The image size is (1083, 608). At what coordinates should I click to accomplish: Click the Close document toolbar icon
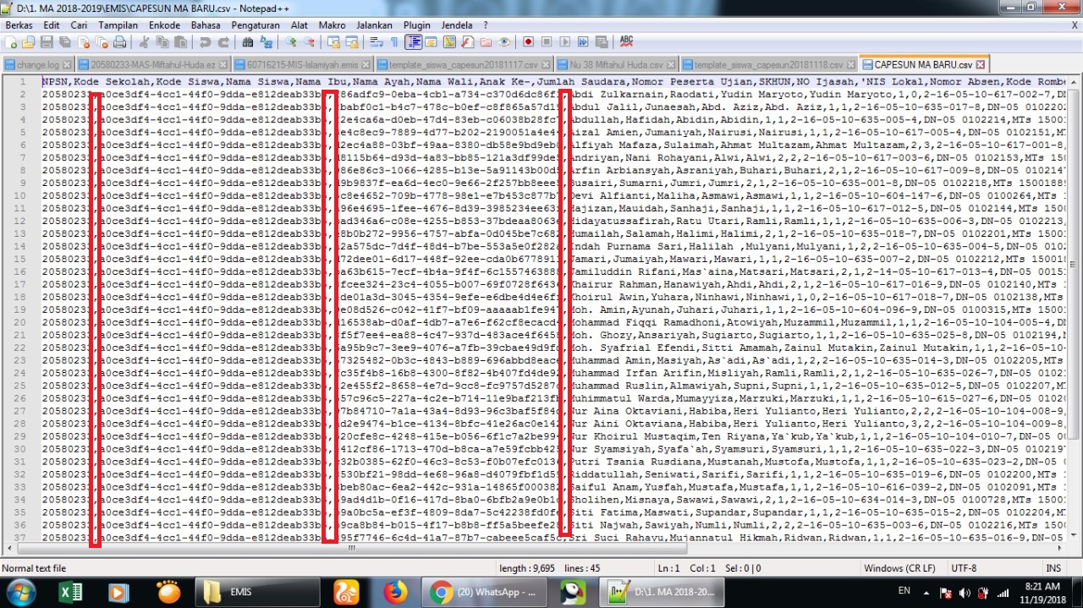click(83, 42)
